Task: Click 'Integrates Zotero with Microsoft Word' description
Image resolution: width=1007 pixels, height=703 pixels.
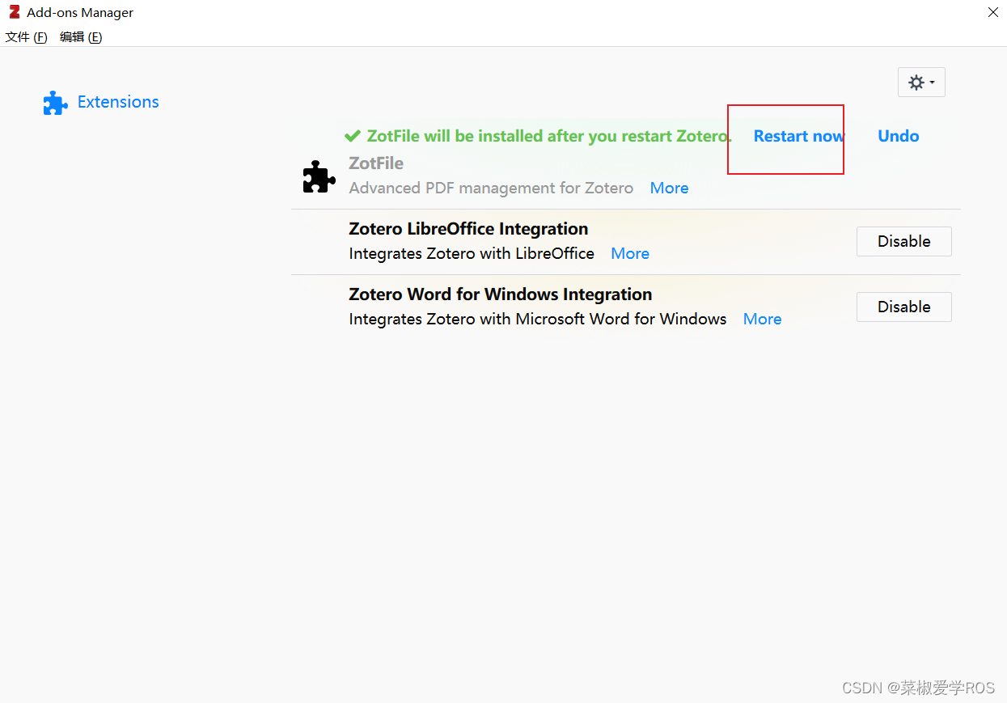Action: click(538, 319)
